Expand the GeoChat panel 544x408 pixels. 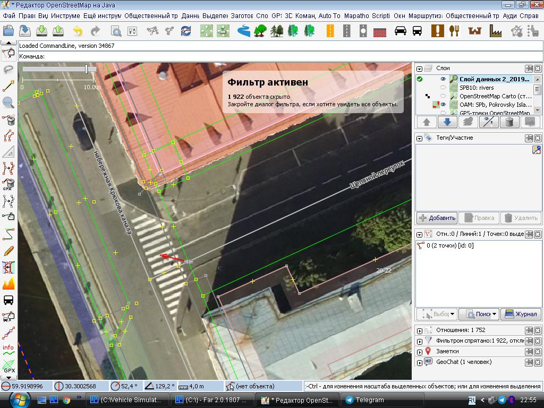(420, 363)
